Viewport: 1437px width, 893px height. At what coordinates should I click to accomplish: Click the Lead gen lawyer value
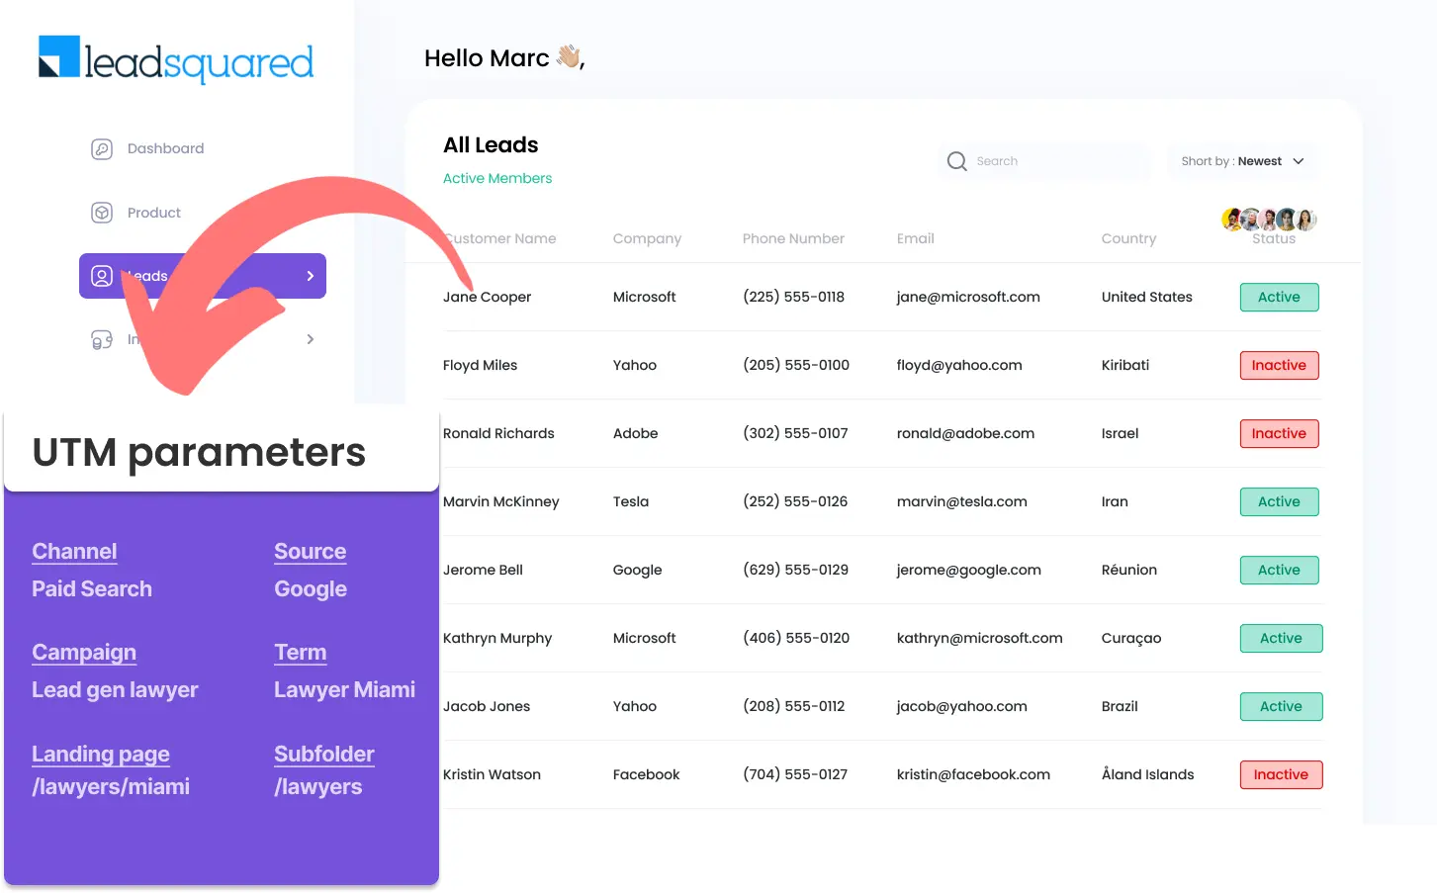click(x=115, y=690)
